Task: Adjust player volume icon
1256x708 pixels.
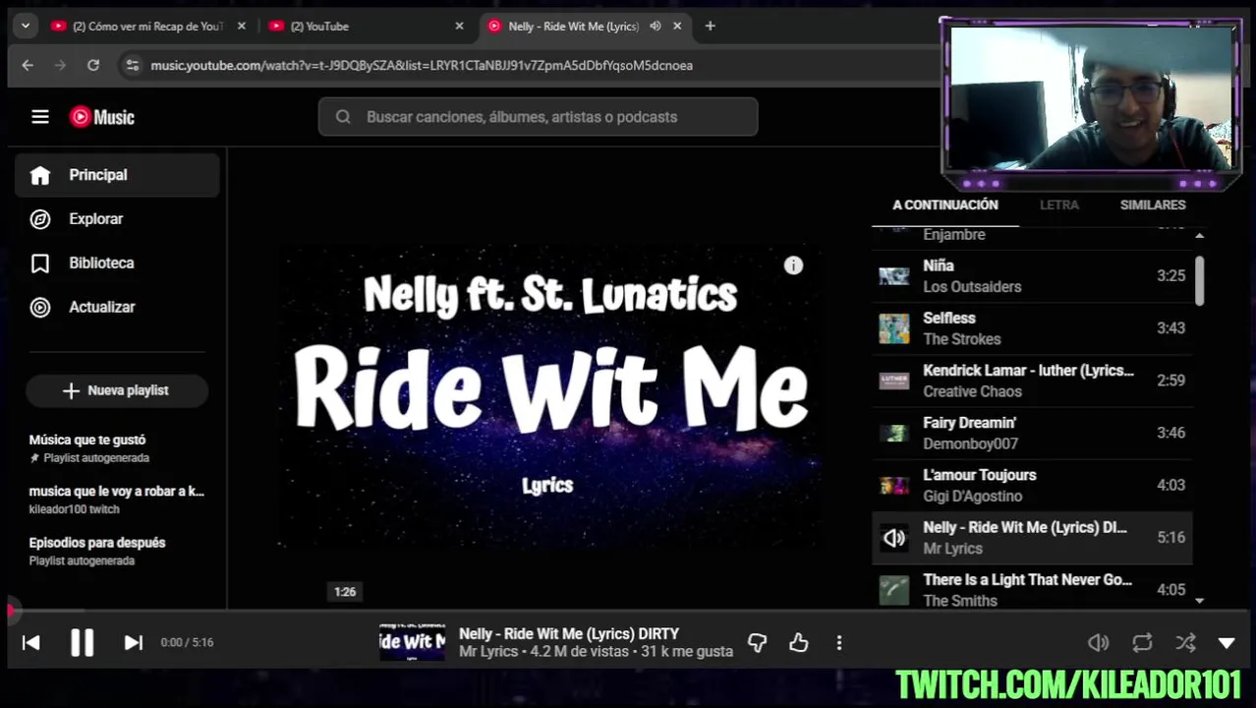Action: click(x=1099, y=642)
